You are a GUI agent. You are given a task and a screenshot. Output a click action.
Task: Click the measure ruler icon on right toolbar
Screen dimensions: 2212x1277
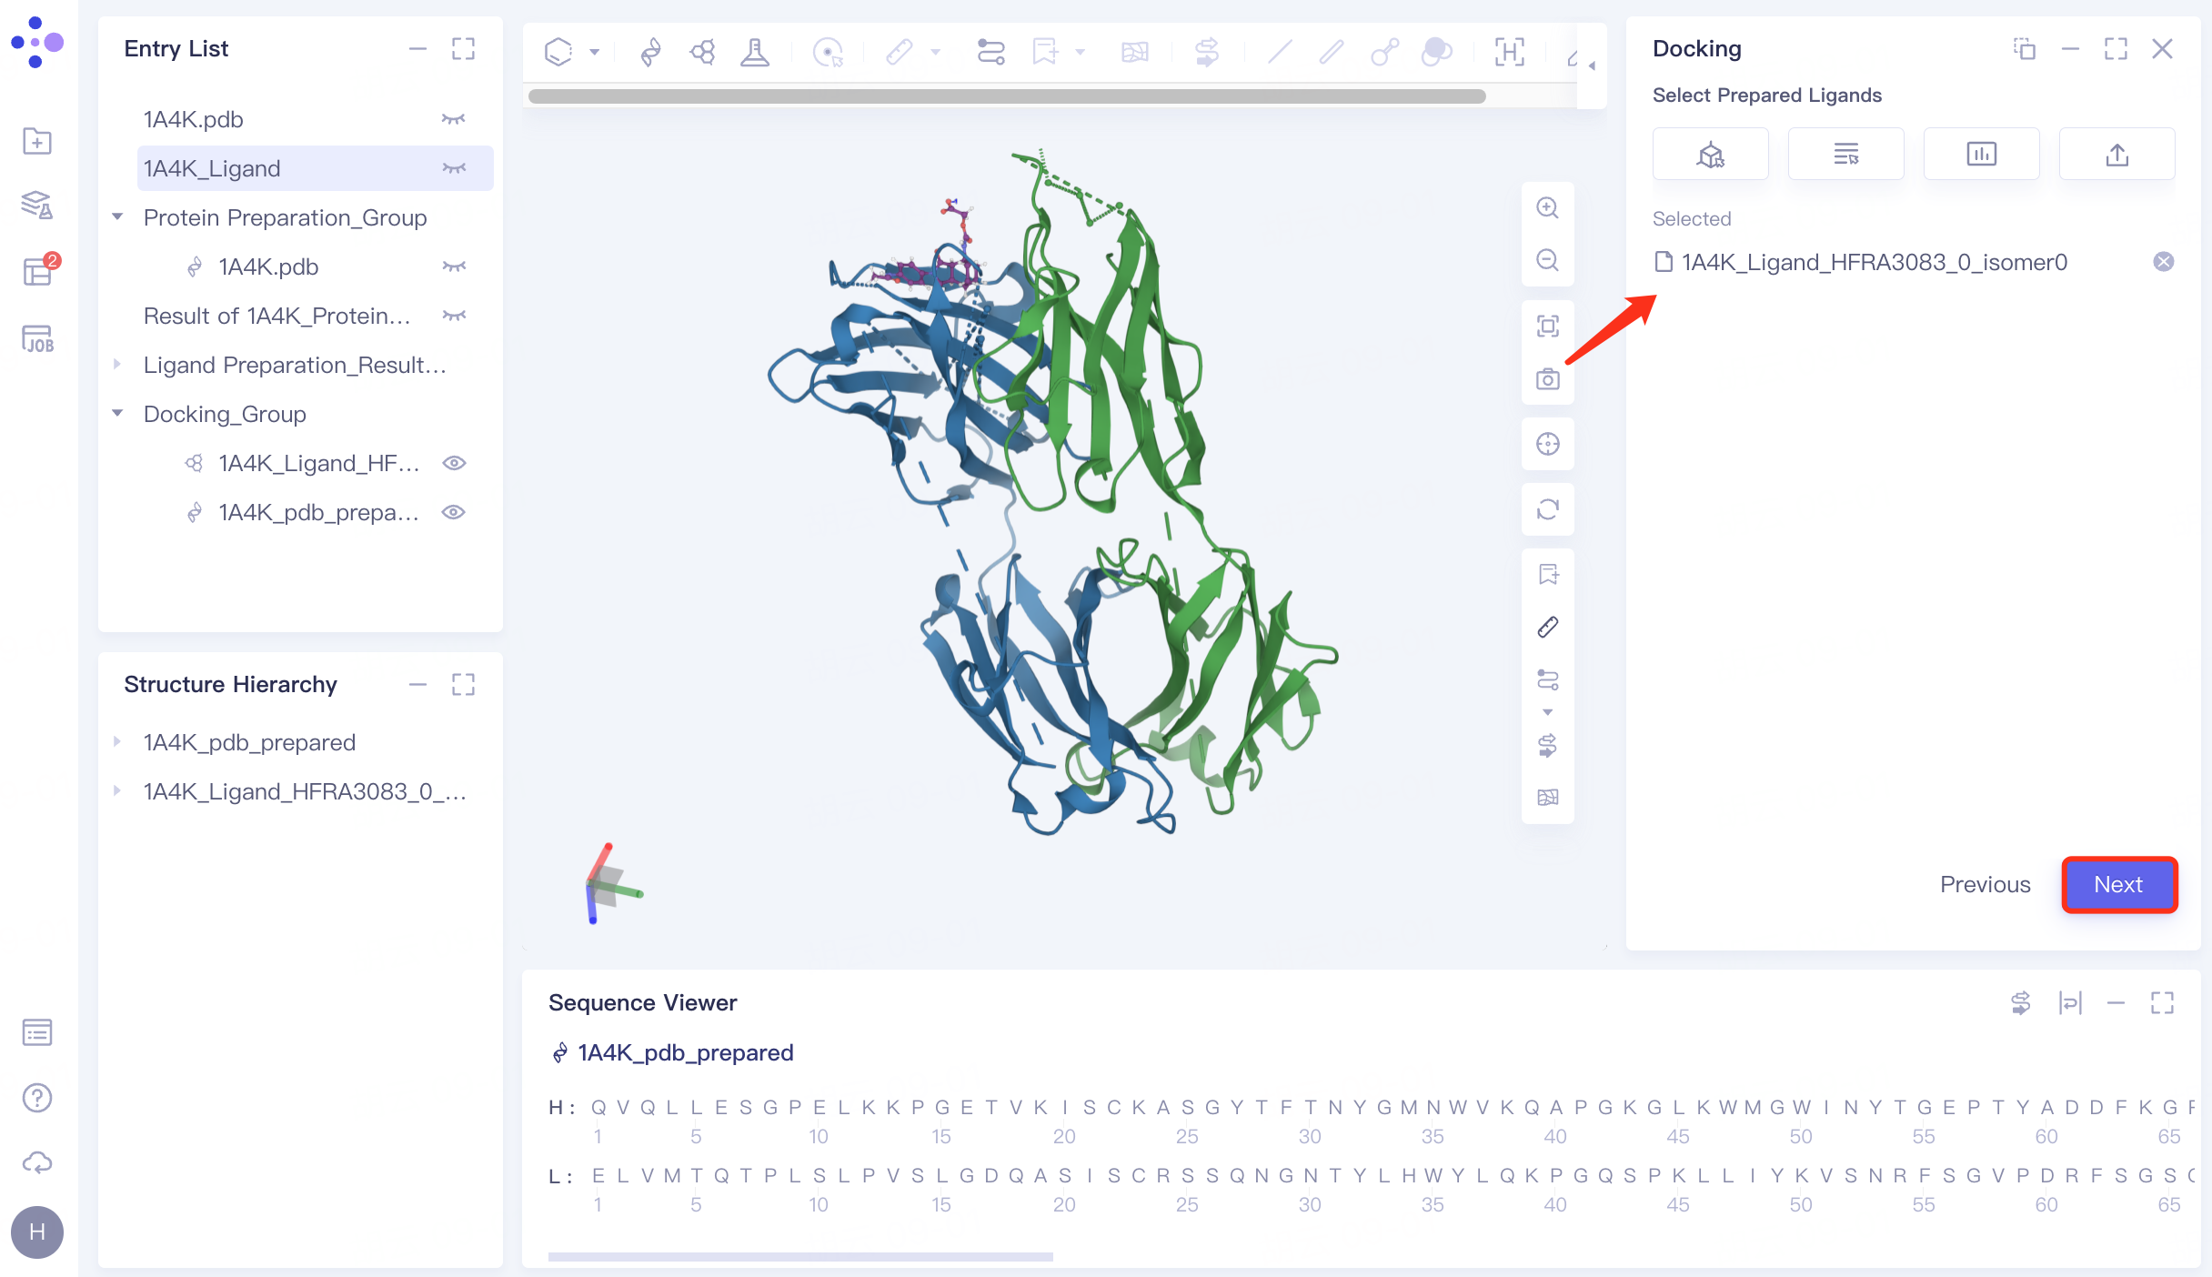pos(1547,627)
